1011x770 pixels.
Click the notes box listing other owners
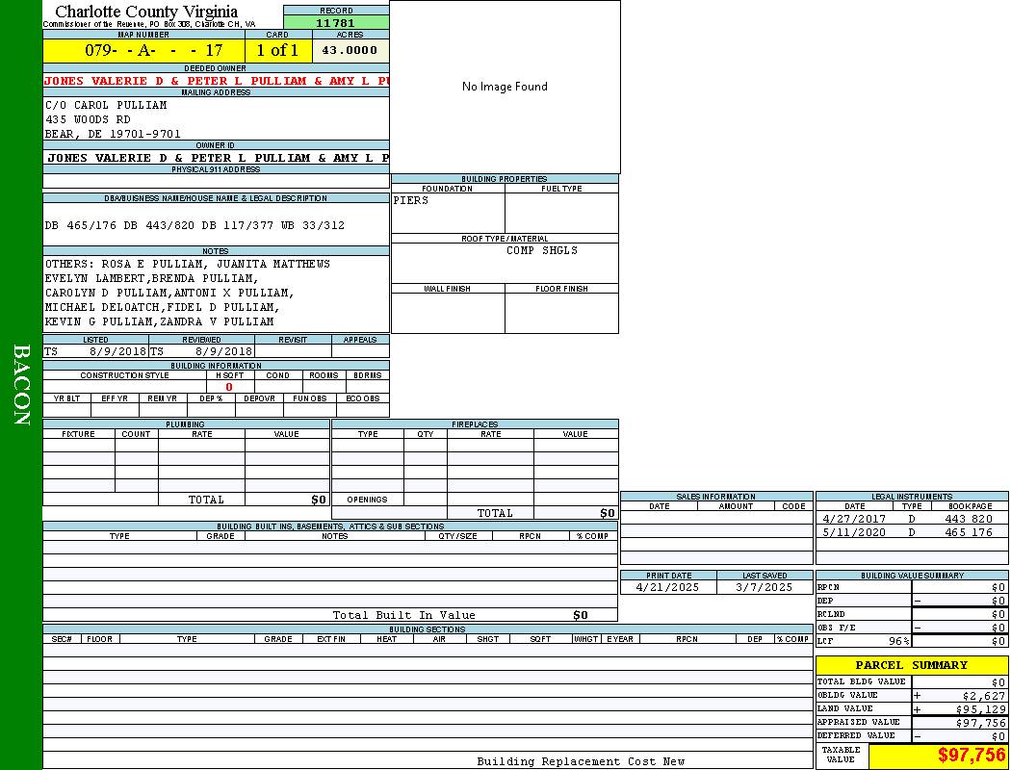pos(216,294)
